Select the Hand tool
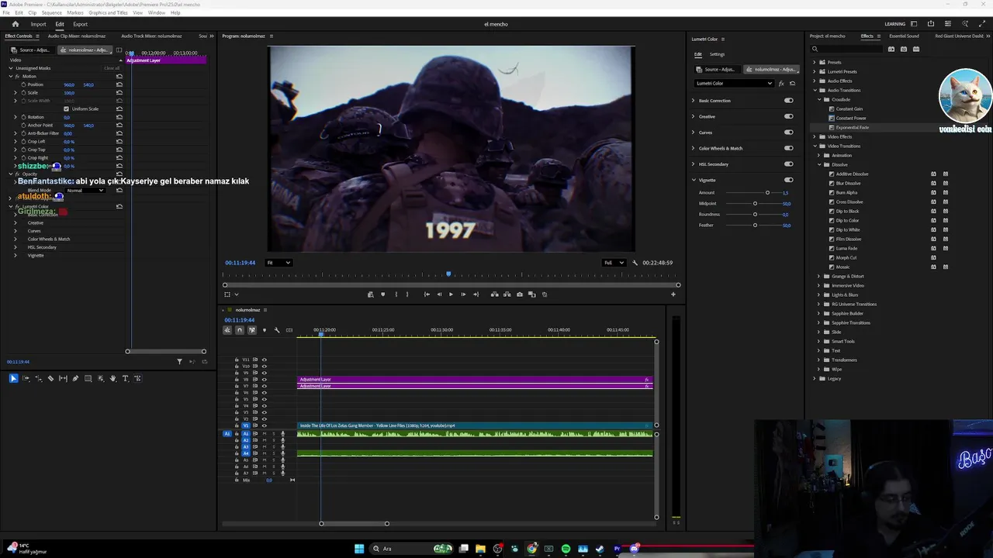 click(x=112, y=378)
